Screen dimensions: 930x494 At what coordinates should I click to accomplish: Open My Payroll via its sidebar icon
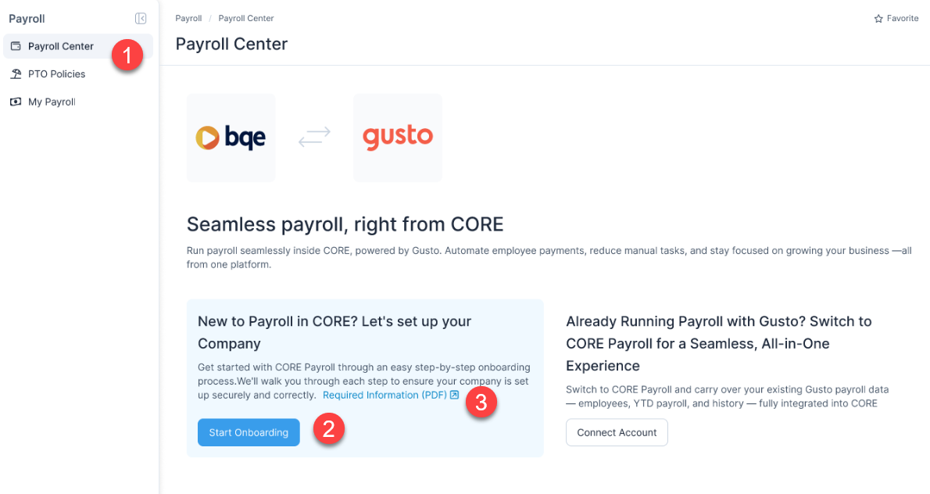tap(16, 102)
